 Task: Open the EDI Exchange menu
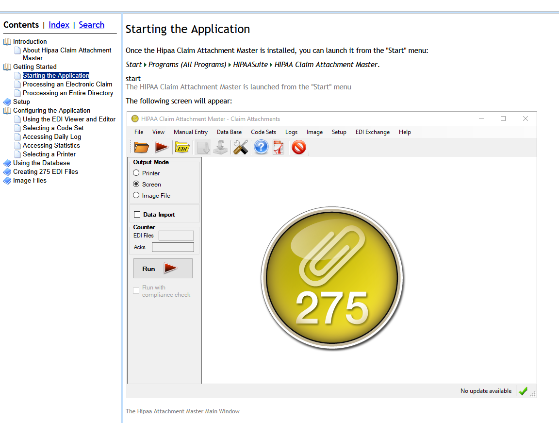coord(373,132)
